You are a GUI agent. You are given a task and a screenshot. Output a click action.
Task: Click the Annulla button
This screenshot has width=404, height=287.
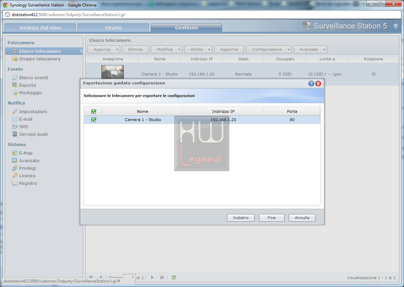302,218
